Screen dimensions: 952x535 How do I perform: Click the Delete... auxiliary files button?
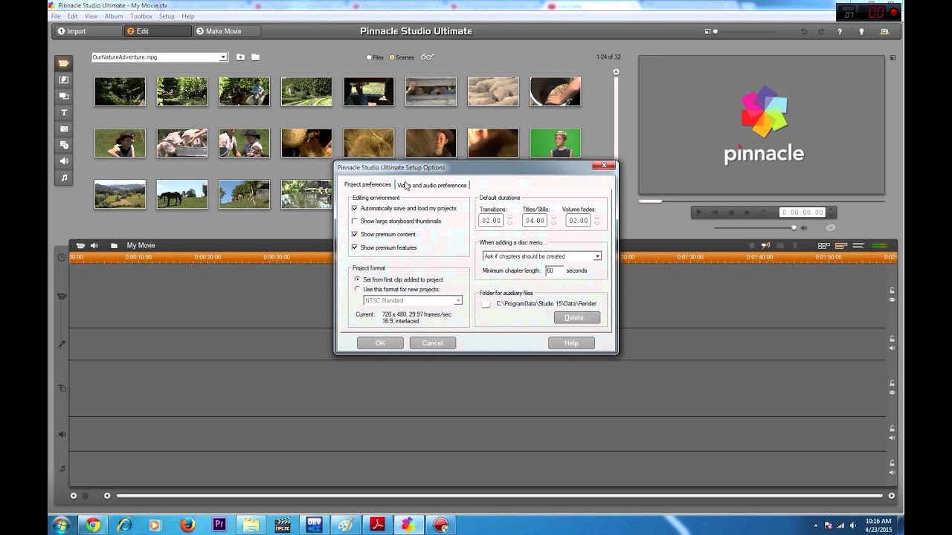click(x=576, y=318)
